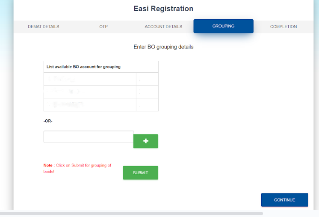Screen dimensions: 319x217
Task: Click the blue Continue button
Action: [x=284, y=200]
